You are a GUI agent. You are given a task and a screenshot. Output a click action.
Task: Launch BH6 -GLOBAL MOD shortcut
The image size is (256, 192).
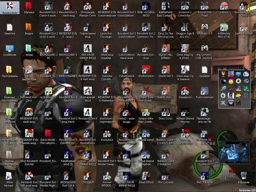[146, 9]
